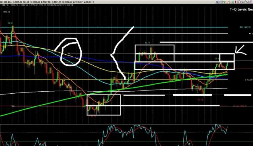Viewport: 253px width, 146px height.
Task: Select the dark diagonal trend line tool
Action: (x=247, y=2)
